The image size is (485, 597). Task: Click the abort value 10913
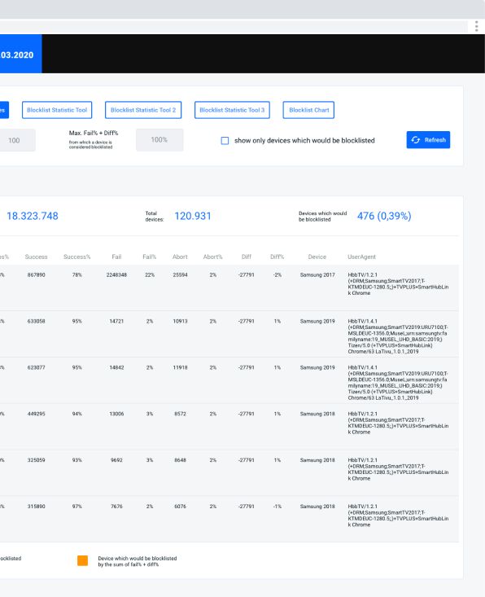180,322
